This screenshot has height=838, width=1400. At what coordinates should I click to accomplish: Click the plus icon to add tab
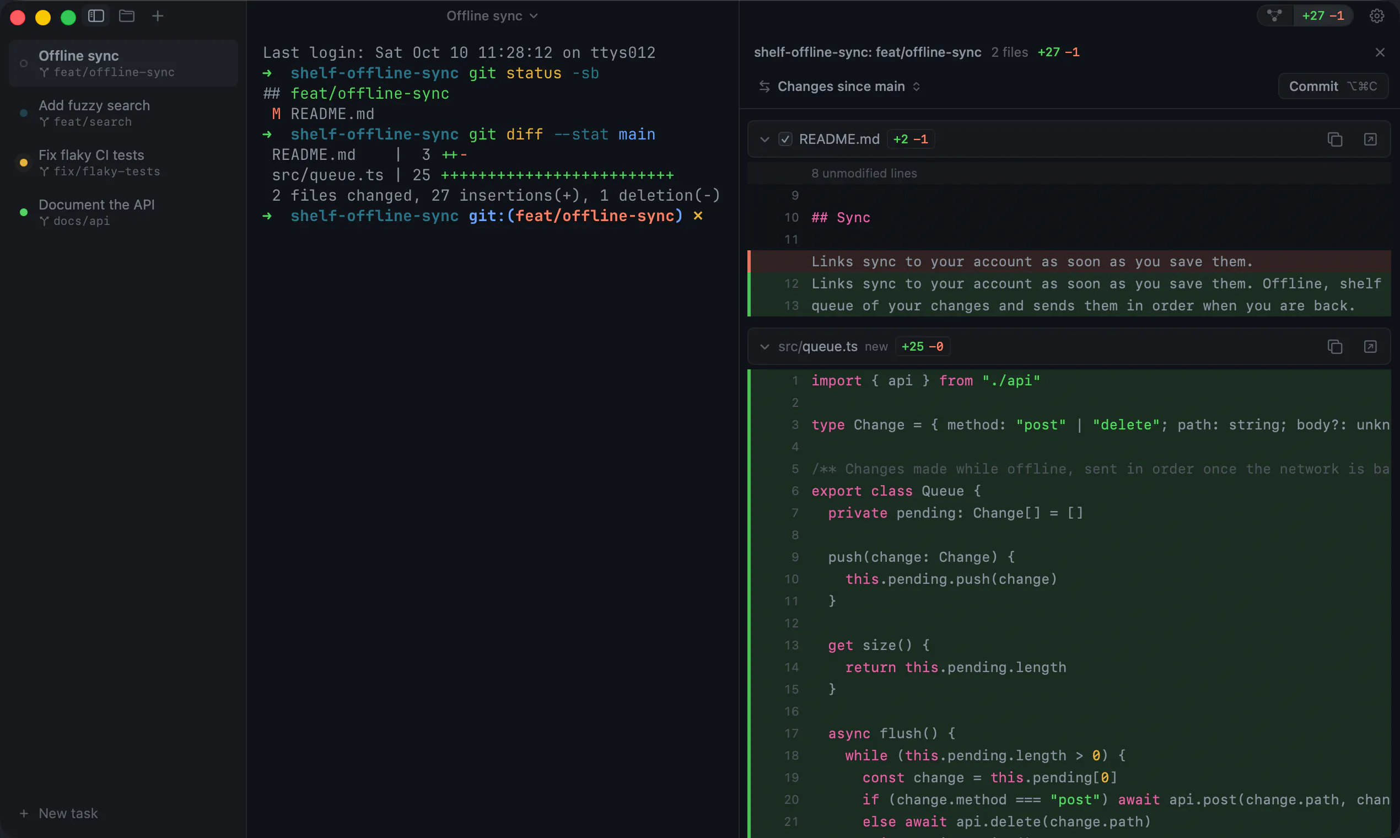(x=158, y=16)
